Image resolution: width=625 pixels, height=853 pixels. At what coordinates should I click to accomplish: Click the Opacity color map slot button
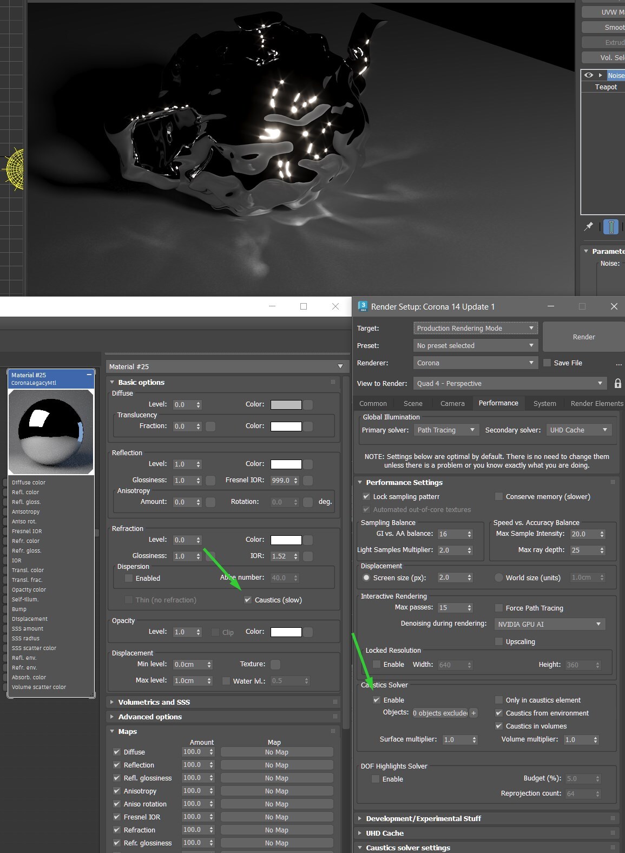pyautogui.click(x=307, y=632)
